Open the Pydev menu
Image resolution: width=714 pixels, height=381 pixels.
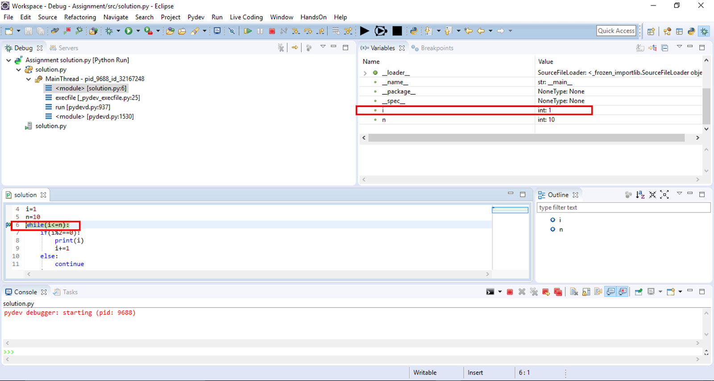pyautogui.click(x=196, y=17)
